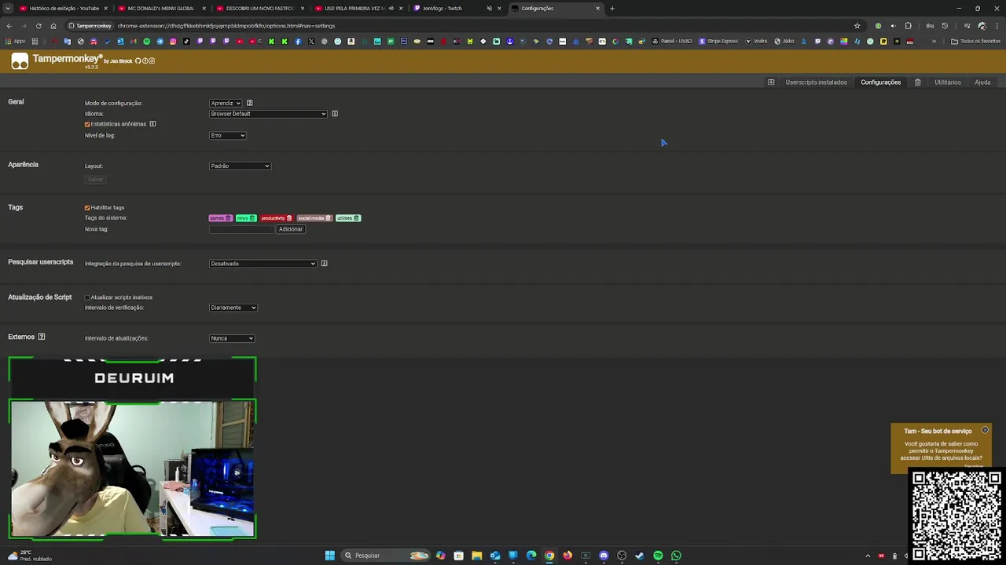Open Layout dropdown set to Padrão
1006x565 pixels.
(x=240, y=166)
